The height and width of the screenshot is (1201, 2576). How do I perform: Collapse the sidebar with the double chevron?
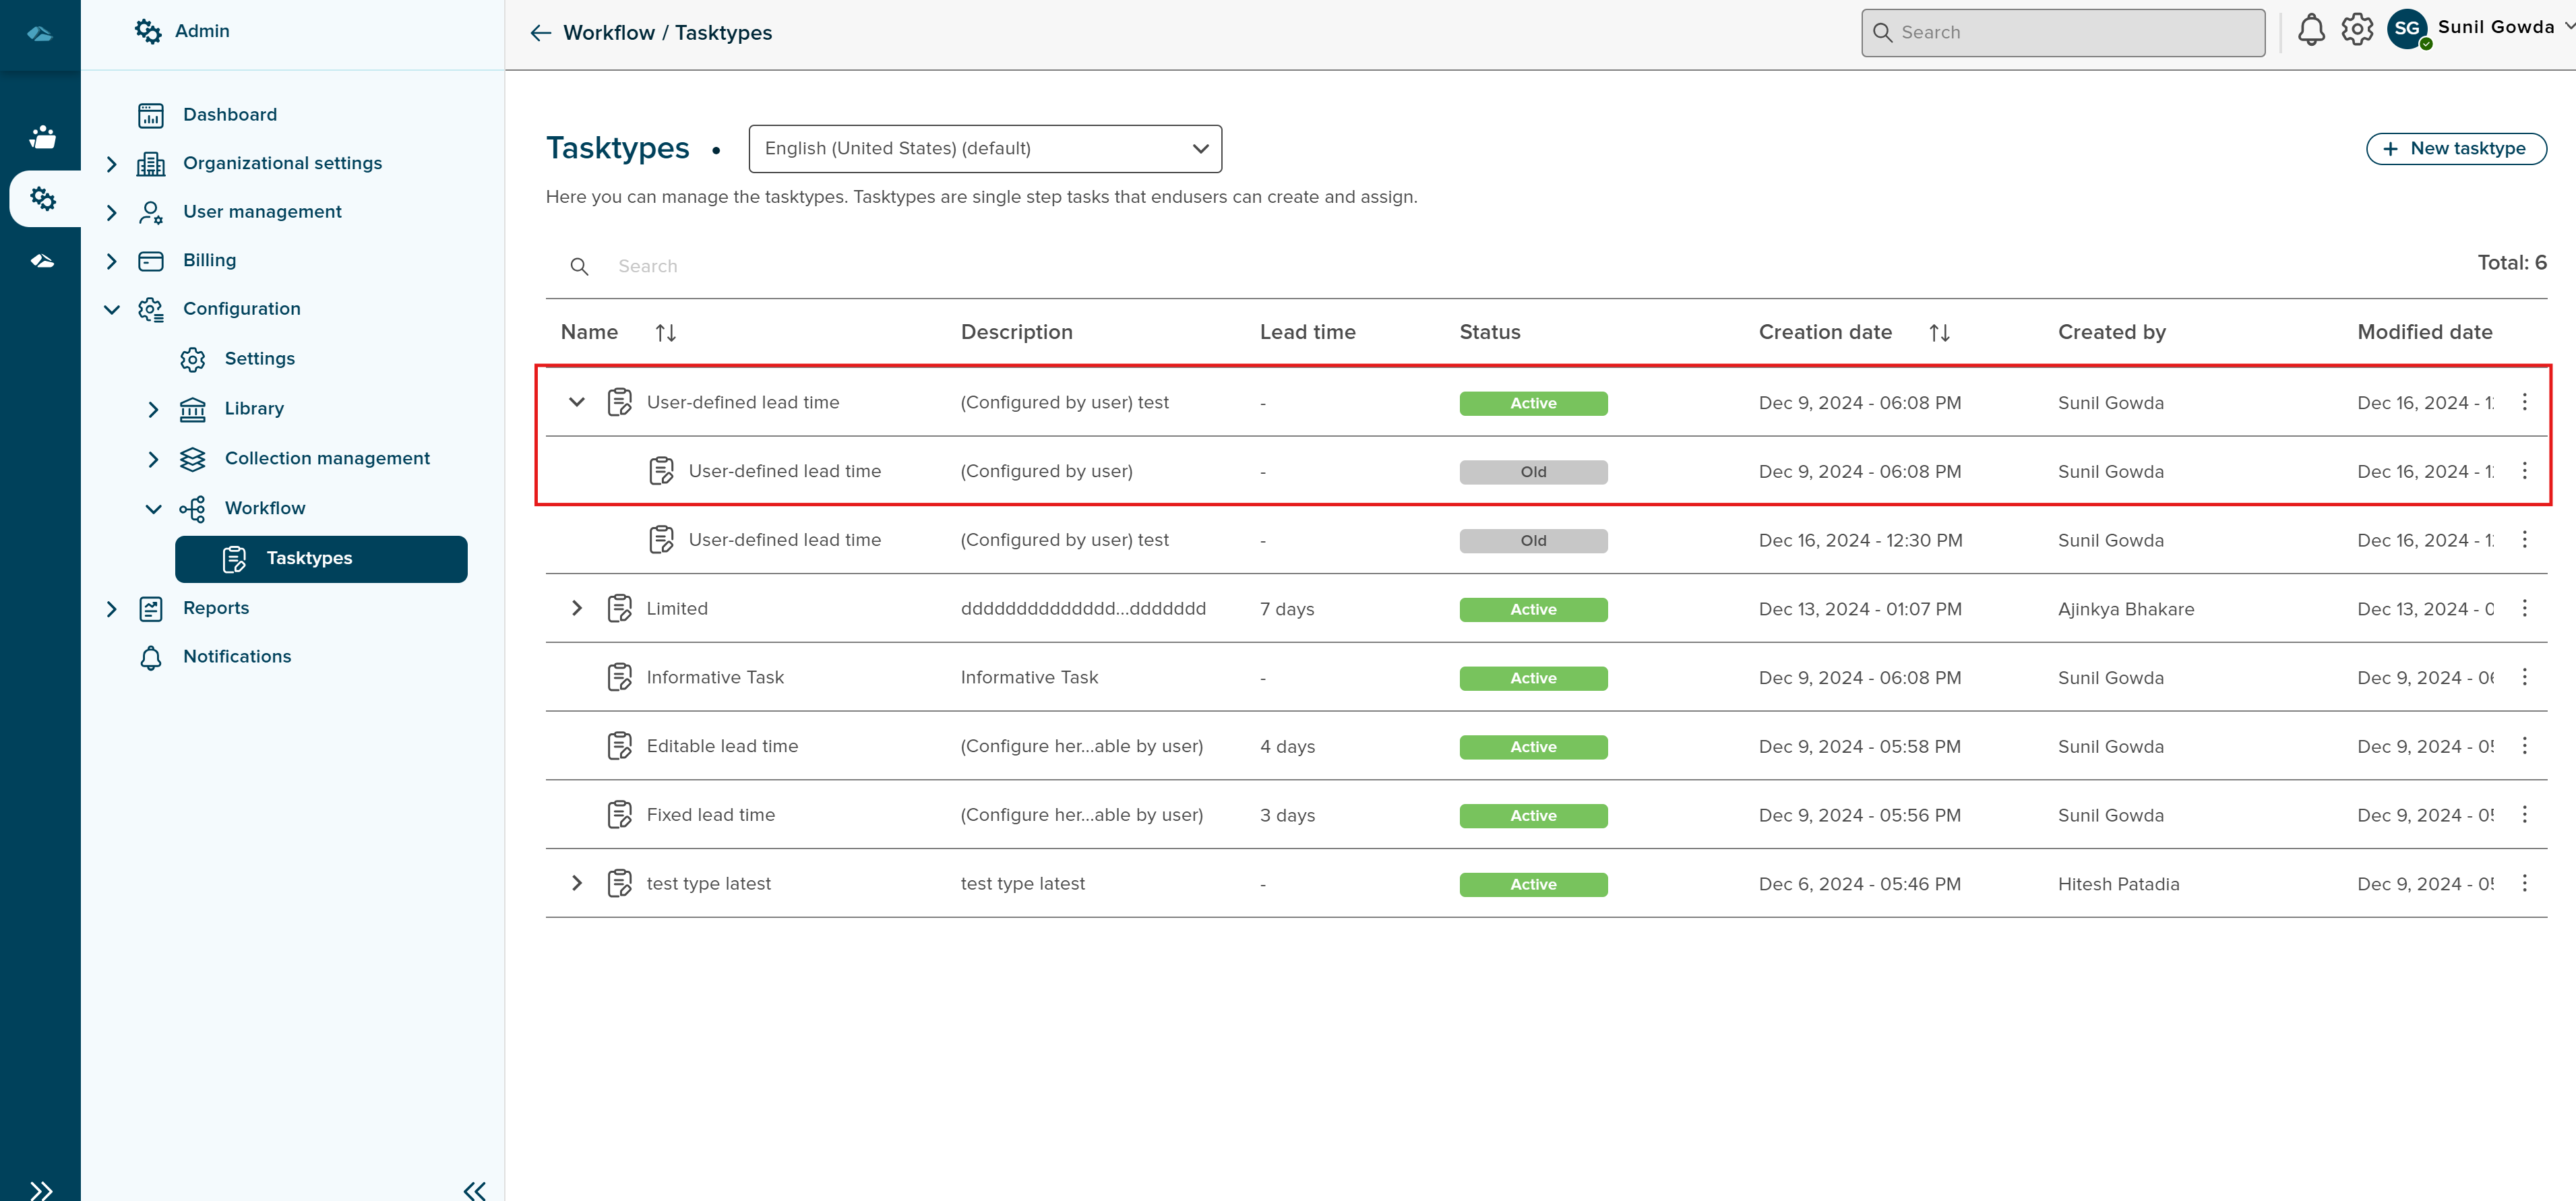coord(474,1189)
